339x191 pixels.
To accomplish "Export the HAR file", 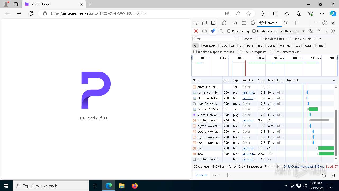I will point(326,31).
